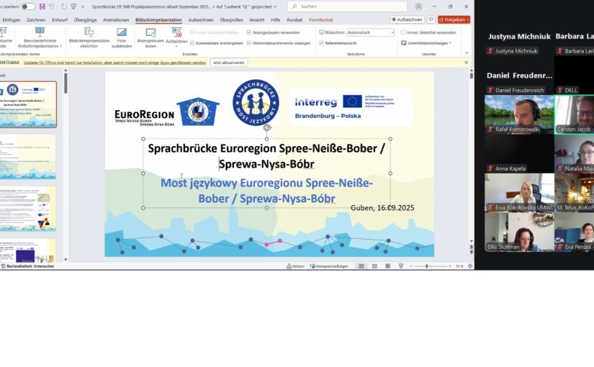The width and height of the screenshot is (594, 367).
Task: Open the Einfügen ribbon tab
Action: coord(11,19)
